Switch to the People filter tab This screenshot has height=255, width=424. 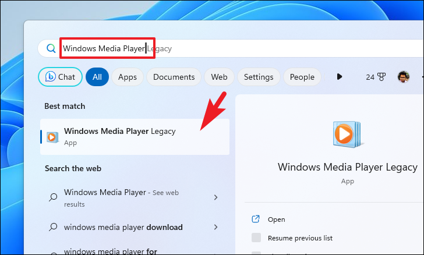pyautogui.click(x=302, y=77)
